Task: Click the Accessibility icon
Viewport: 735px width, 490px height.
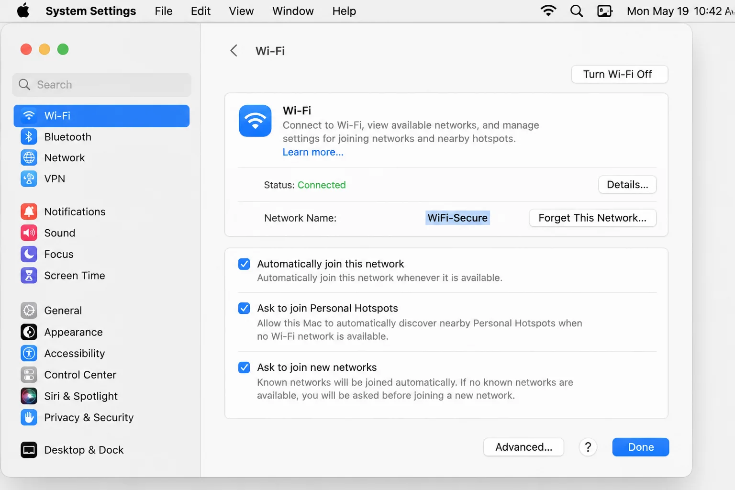Action: (29, 354)
